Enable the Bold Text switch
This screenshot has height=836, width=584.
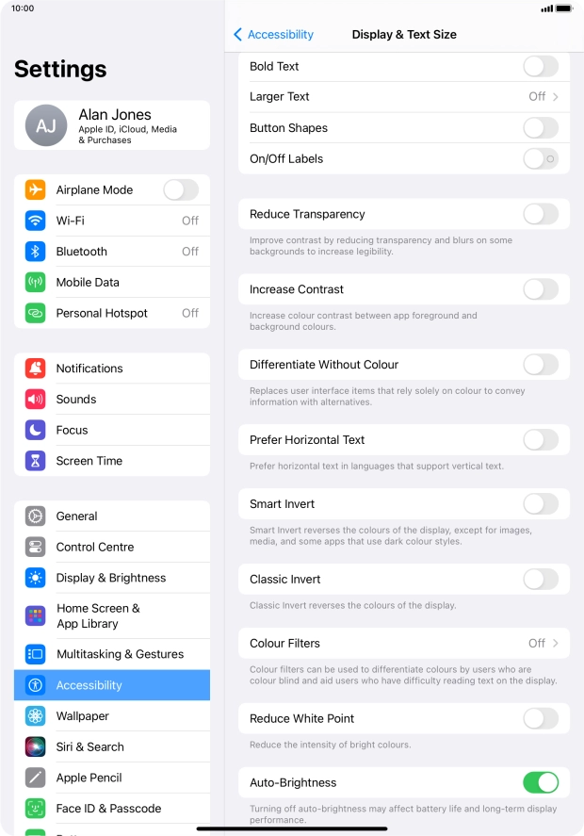coord(541,67)
